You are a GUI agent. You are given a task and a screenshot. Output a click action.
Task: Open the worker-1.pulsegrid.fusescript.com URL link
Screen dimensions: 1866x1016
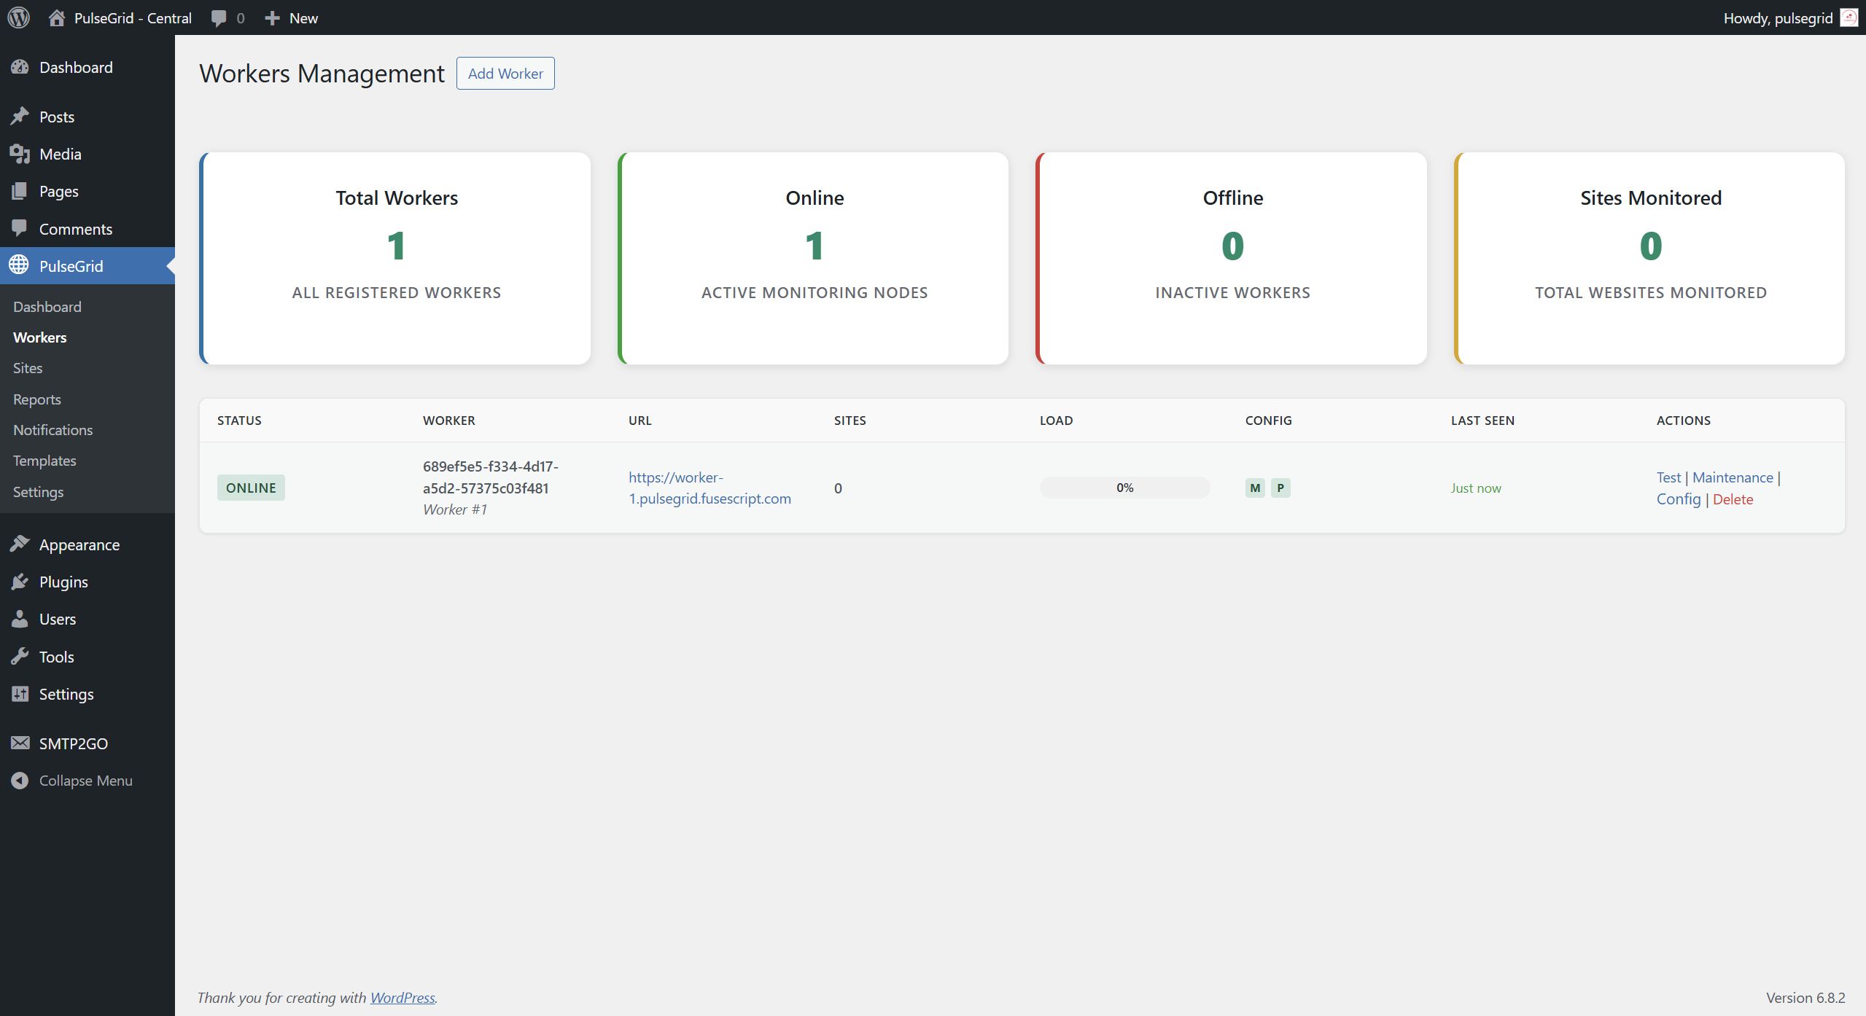pos(709,488)
